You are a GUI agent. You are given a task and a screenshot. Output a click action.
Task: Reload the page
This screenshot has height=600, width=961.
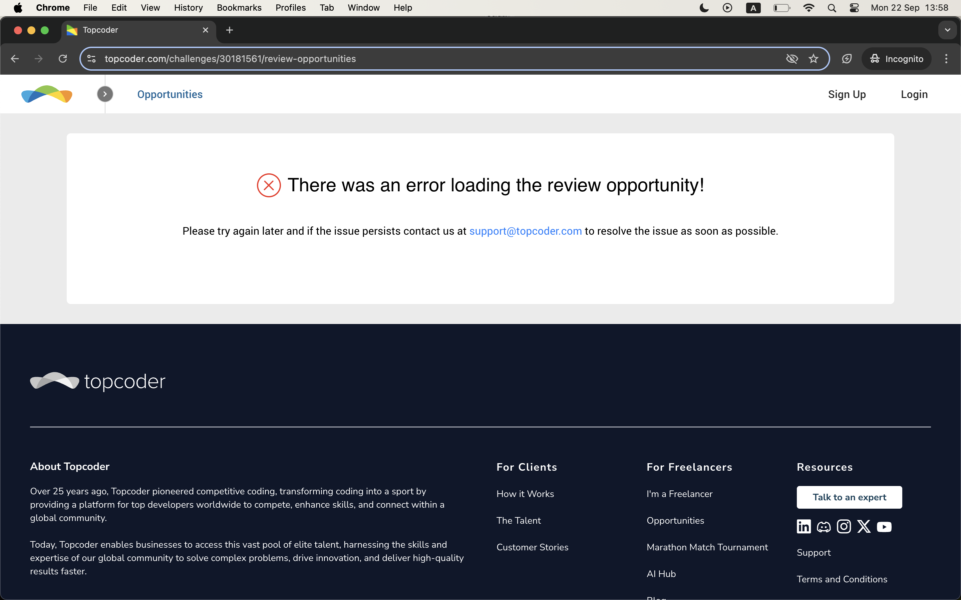pyautogui.click(x=63, y=59)
